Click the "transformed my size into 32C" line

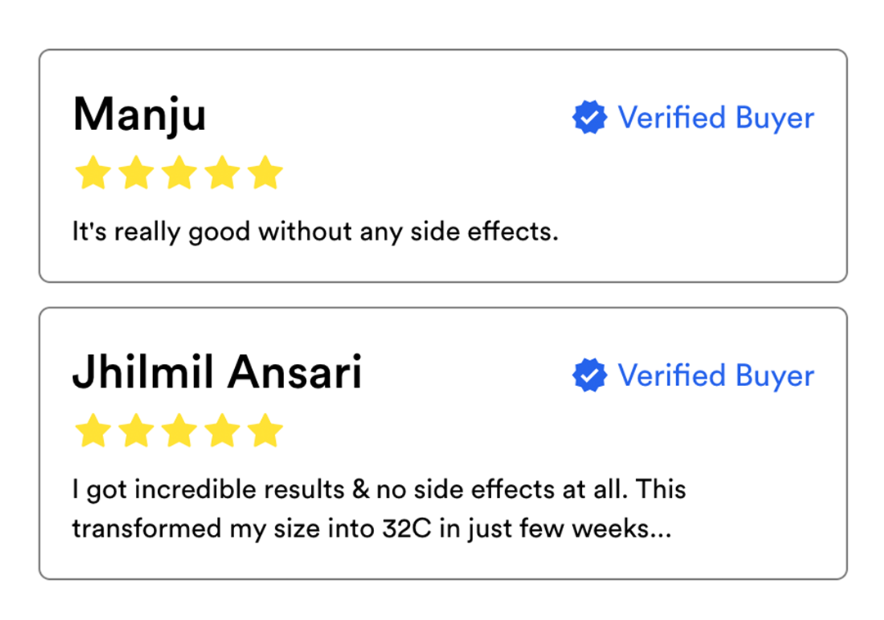360,528
